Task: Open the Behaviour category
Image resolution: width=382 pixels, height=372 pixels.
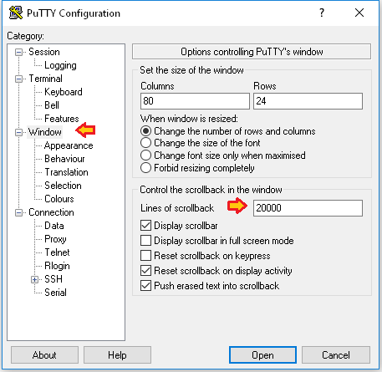Action: pyautogui.click(x=64, y=159)
